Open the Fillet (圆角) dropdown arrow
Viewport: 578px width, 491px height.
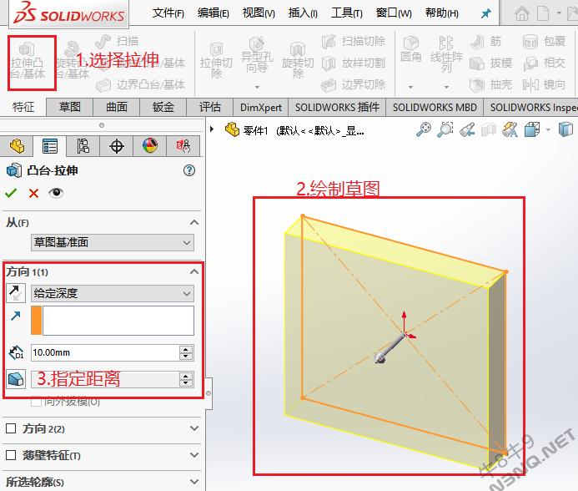coord(410,88)
